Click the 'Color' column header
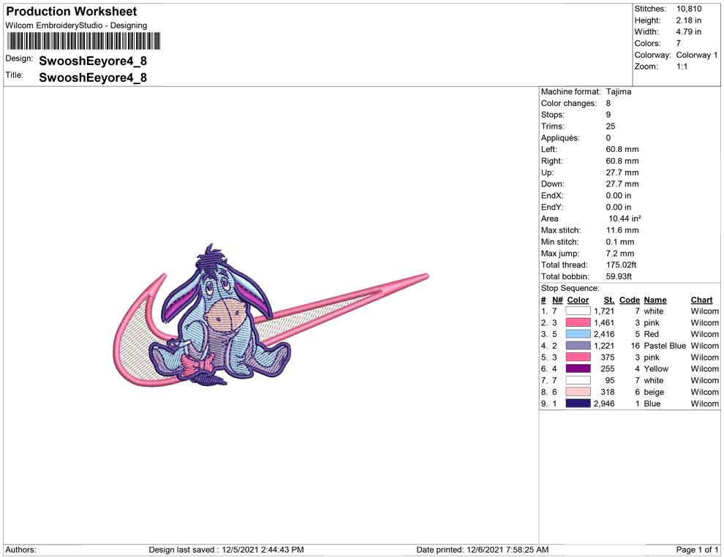 pyautogui.click(x=578, y=300)
